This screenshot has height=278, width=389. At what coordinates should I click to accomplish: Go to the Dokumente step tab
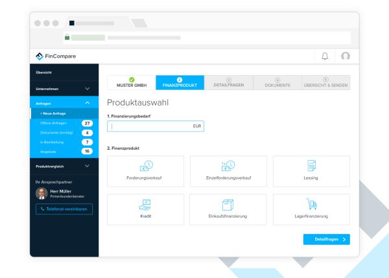click(277, 82)
